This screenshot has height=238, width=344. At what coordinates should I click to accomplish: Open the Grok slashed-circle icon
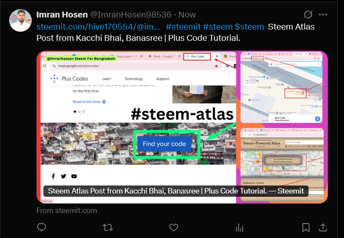coord(308,15)
